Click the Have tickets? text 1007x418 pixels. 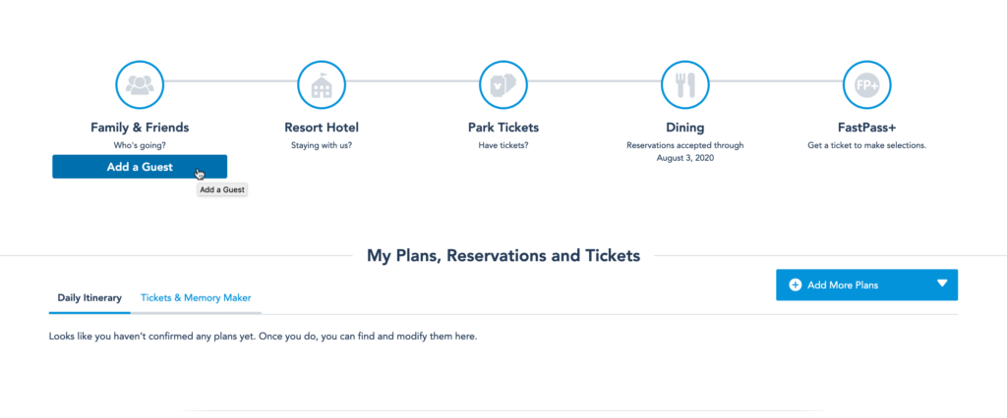503,145
